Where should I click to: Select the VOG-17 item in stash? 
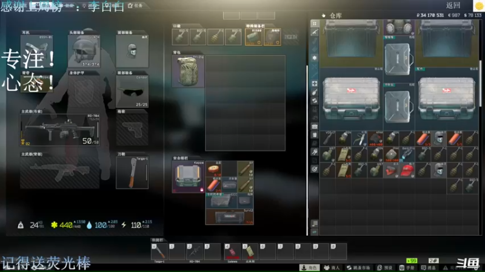[328, 138]
